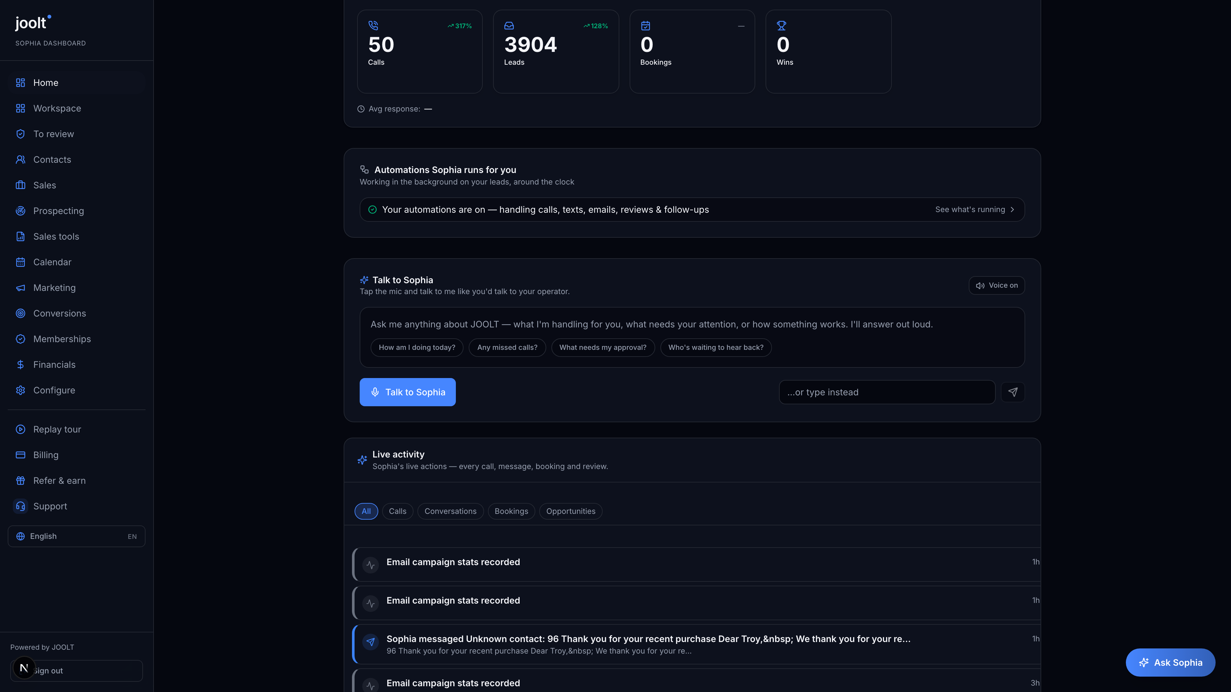Viewport: 1231px width, 692px height.
Task: Open the Billing menu item
Action: (x=77, y=455)
